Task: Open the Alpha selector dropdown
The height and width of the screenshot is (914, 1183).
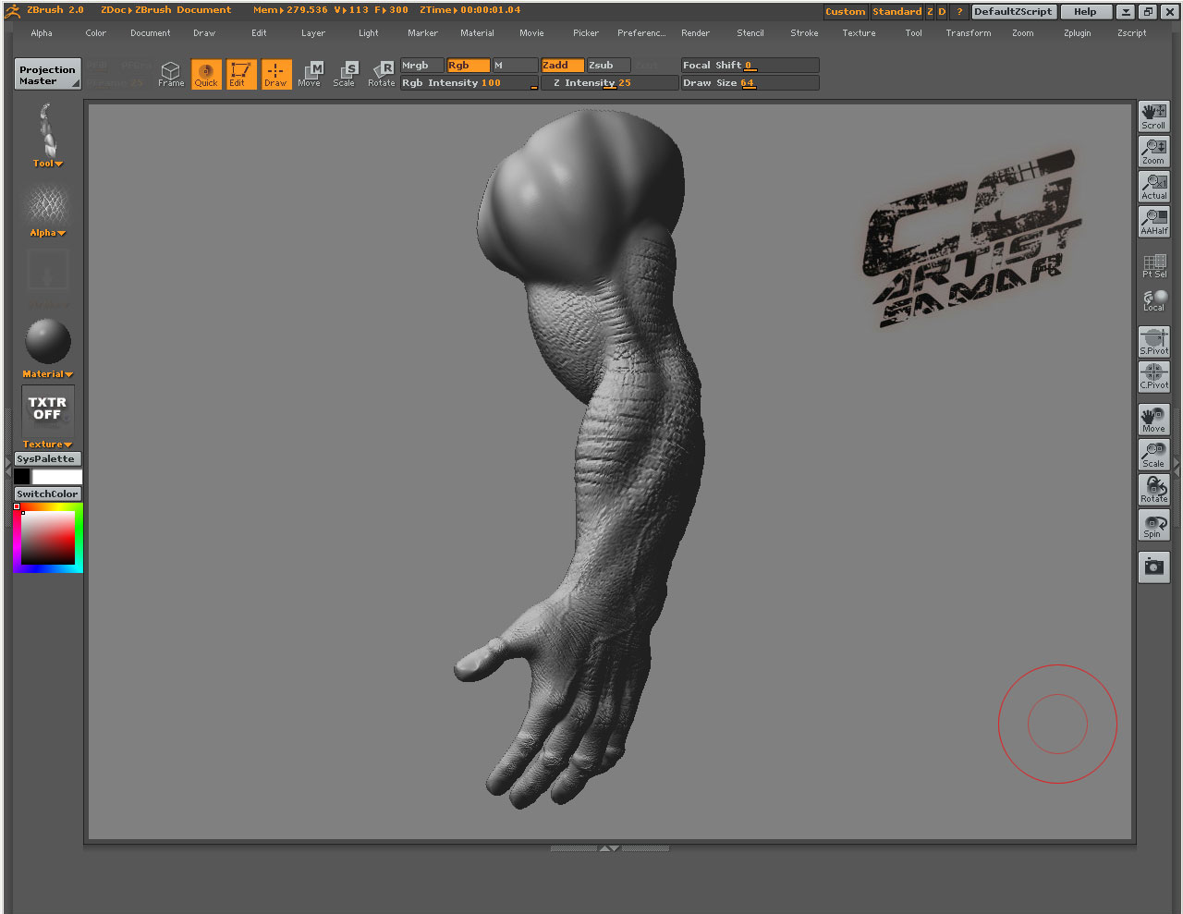Action: click(x=46, y=232)
